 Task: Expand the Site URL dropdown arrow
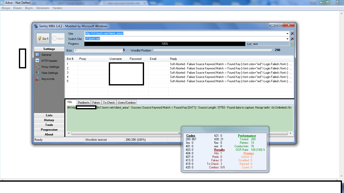coord(287,34)
